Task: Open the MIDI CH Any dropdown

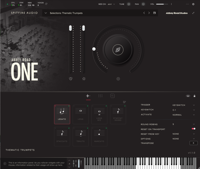Action: 111,4
